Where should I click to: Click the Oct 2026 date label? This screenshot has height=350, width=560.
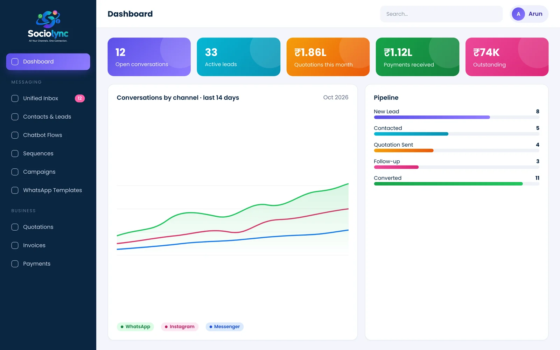336,97
